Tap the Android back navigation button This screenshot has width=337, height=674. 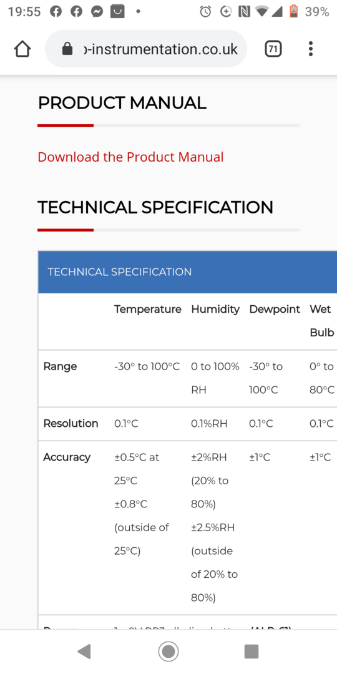tap(84, 652)
